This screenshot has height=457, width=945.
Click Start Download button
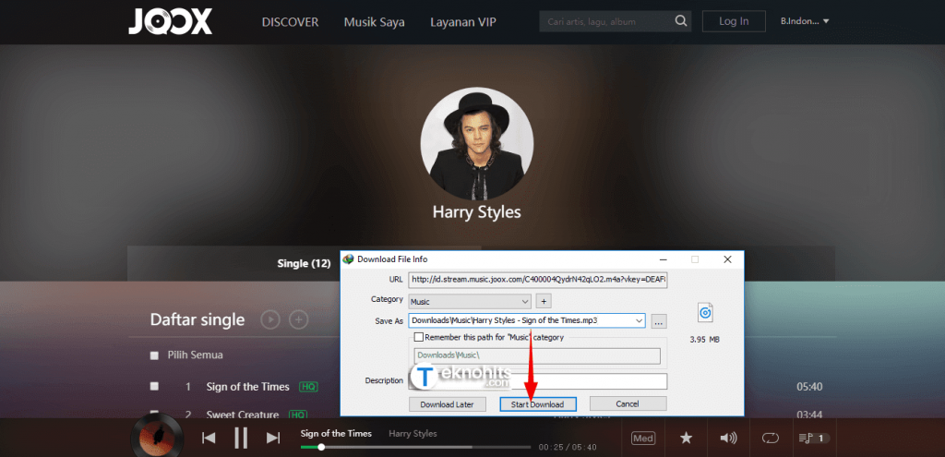[538, 404]
